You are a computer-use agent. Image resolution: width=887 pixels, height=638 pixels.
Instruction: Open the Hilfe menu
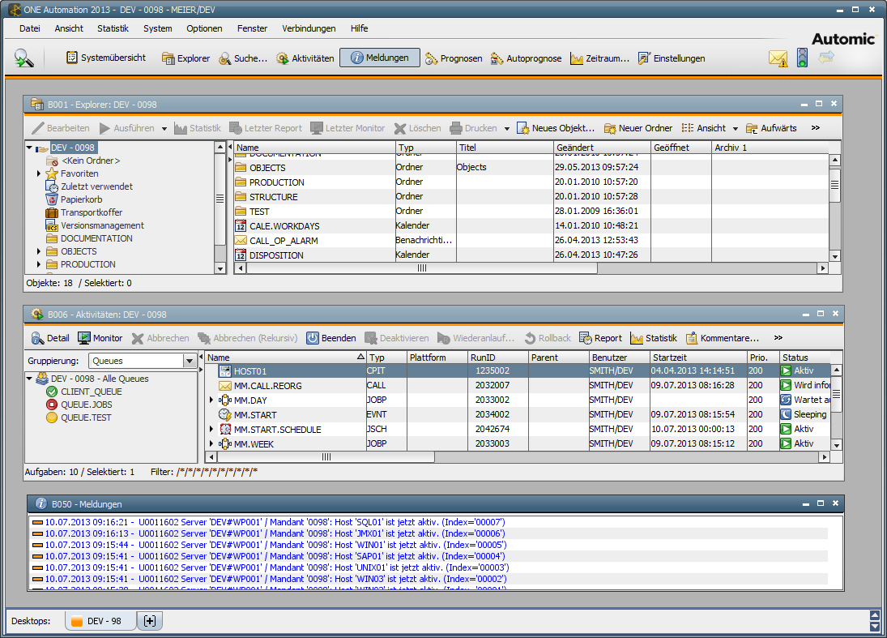(359, 28)
